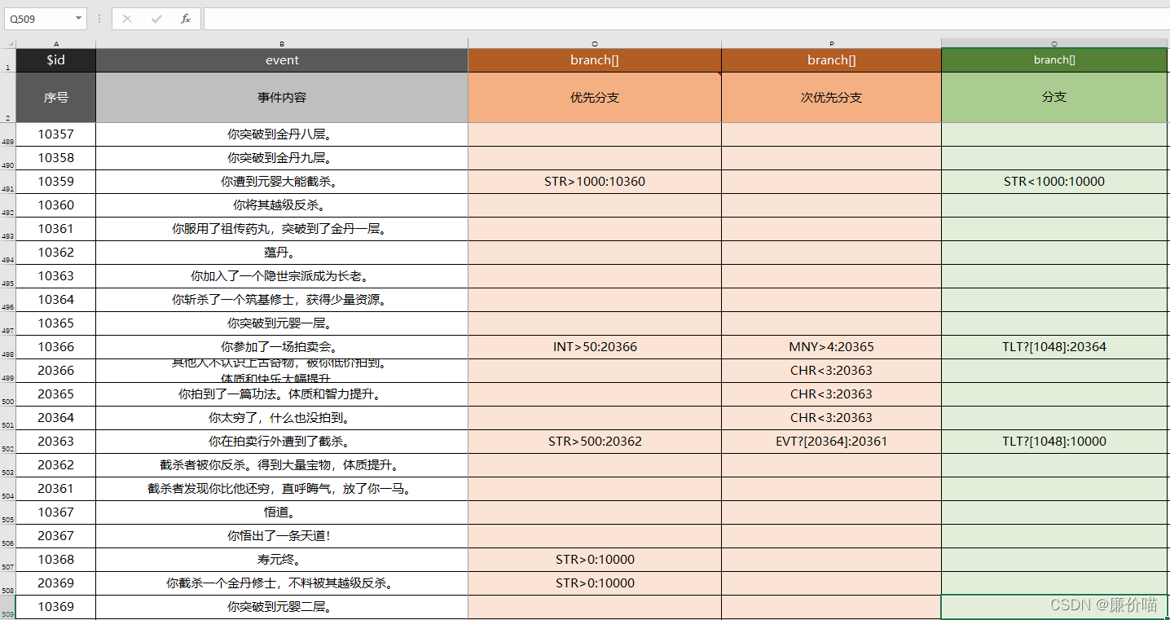Select the cell 你突破到金丹九层。
1170x620 pixels.
coord(282,158)
